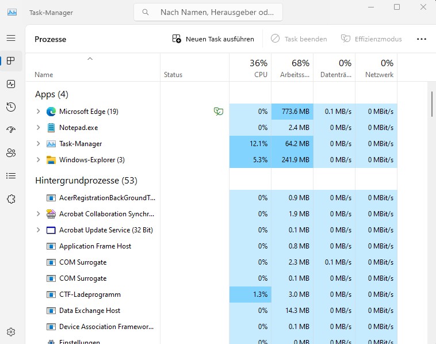Maximize the Task-Manager window
Image resolution: width=436 pixels, height=344 pixels.
tap(397, 7)
